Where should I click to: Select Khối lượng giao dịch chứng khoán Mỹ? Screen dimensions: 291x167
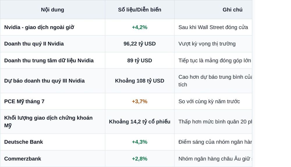(x=48, y=122)
